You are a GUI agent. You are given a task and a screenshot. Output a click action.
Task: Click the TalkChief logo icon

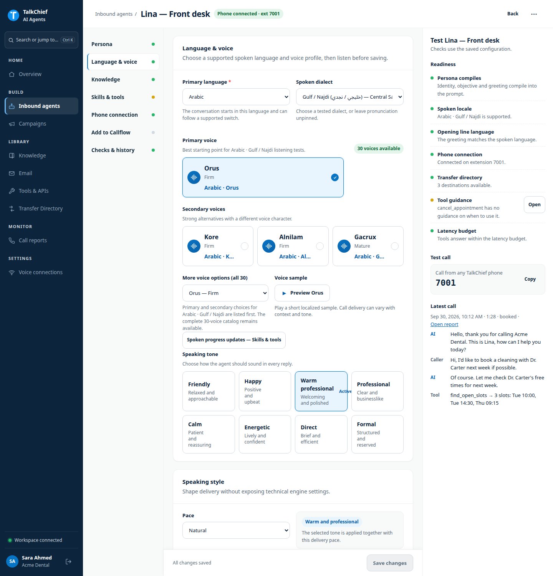click(x=13, y=15)
